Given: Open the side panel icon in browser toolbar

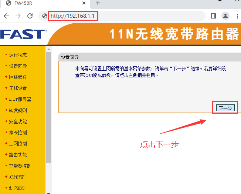Looking at the screenshot, I should coord(214,16).
